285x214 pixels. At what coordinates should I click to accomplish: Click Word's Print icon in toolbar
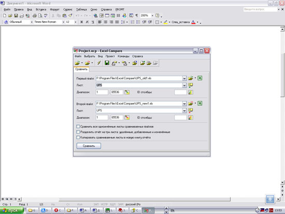coord(34,16)
